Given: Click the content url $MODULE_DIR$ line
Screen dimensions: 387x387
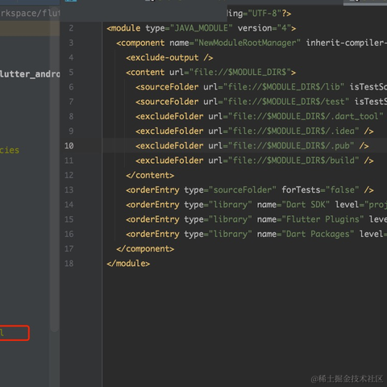Looking at the screenshot, I should (210, 72).
